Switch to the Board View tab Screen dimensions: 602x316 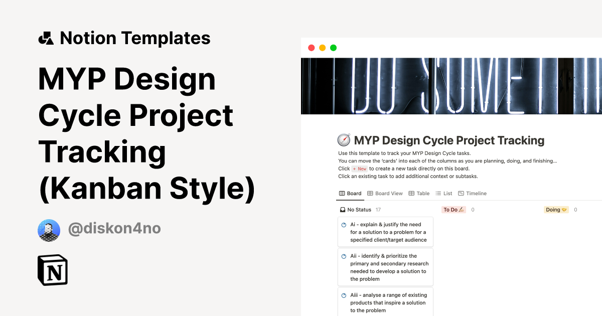point(385,193)
